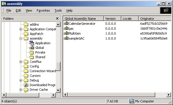Click assembly list scroll left arrow
173x105 pixels.
65,95
